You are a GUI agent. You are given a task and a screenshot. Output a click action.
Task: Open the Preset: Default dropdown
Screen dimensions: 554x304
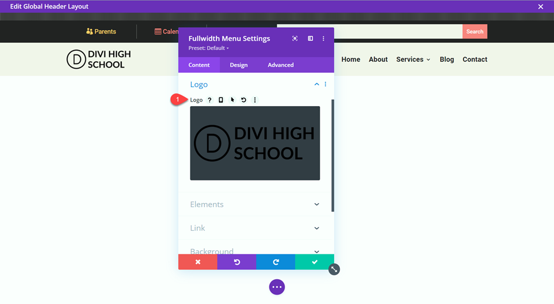click(x=208, y=48)
